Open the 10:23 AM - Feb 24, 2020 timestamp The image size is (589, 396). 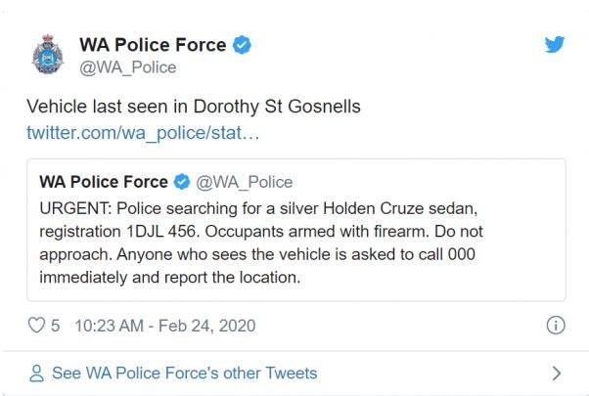click(x=165, y=326)
